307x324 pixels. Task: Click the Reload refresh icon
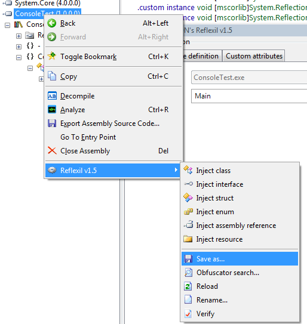click(188, 286)
